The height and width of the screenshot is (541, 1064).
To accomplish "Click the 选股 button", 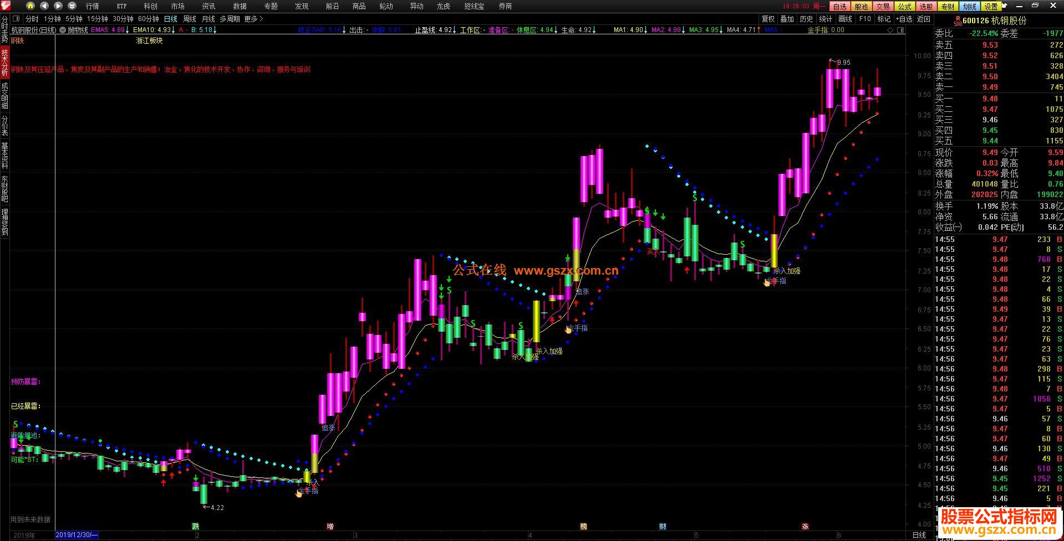I will coord(926,6).
